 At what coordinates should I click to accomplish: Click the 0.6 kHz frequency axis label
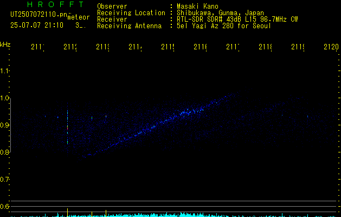pyautogui.click(x=4, y=206)
